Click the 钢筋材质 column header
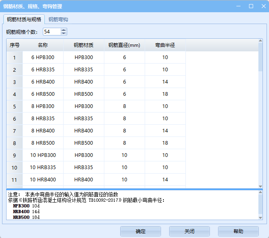269x238 pixels. pyautogui.click(x=84, y=45)
